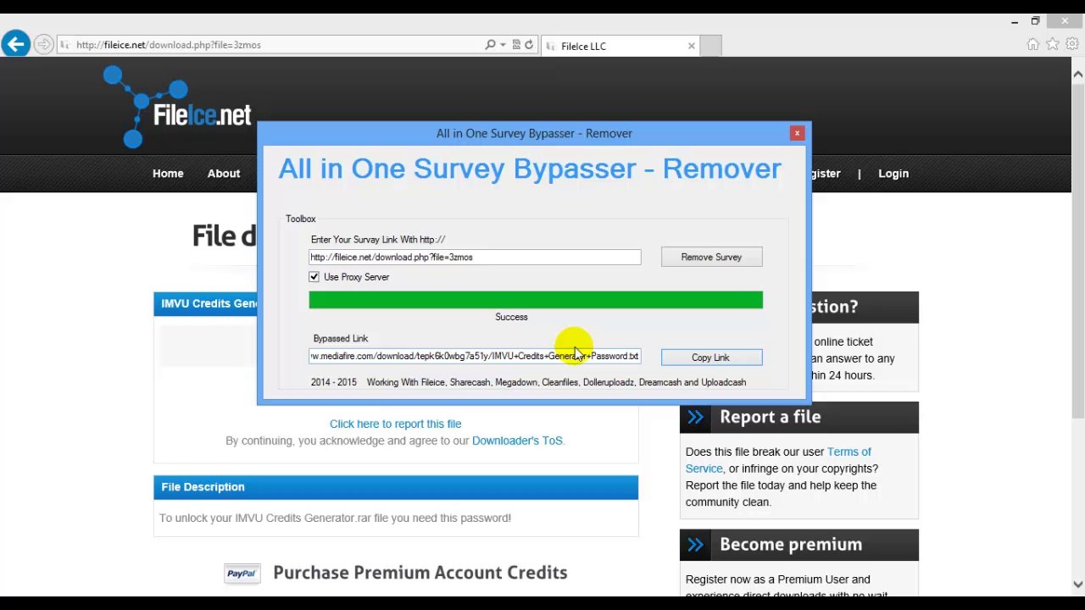The height and width of the screenshot is (610, 1085).
Task: Open the Home menu item on FileIce
Action: pos(168,174)
